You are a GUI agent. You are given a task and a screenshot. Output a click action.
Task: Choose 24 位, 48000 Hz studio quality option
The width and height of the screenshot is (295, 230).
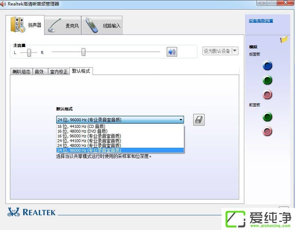click(92, 145)
